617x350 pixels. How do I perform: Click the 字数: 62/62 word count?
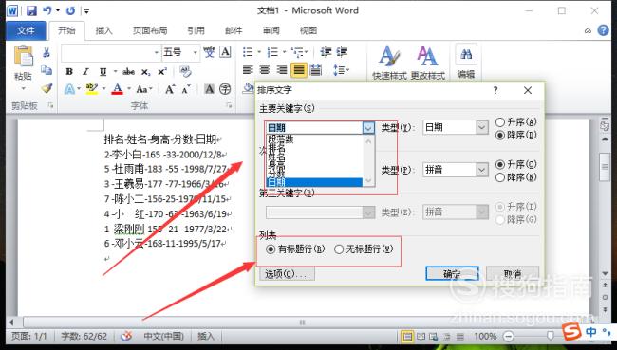pos(84,336)
